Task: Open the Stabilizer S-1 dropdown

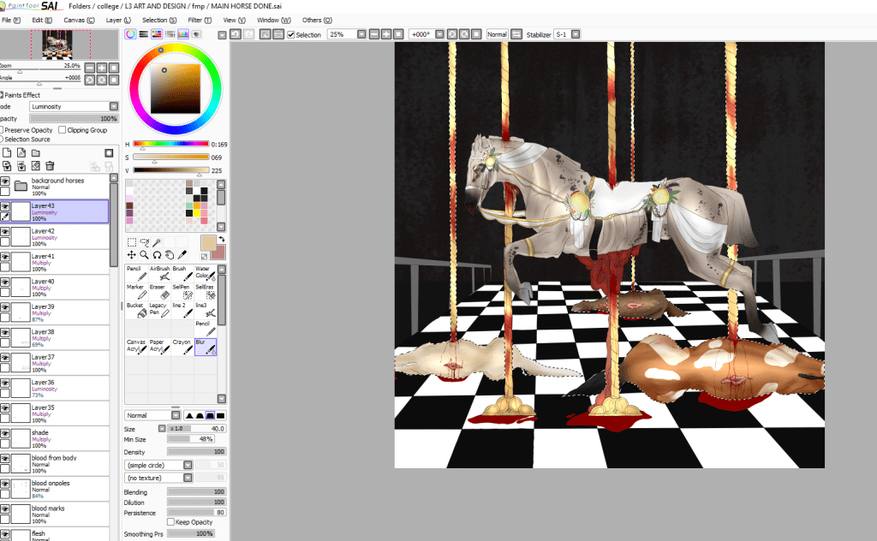Action: (x=576, y=34)
